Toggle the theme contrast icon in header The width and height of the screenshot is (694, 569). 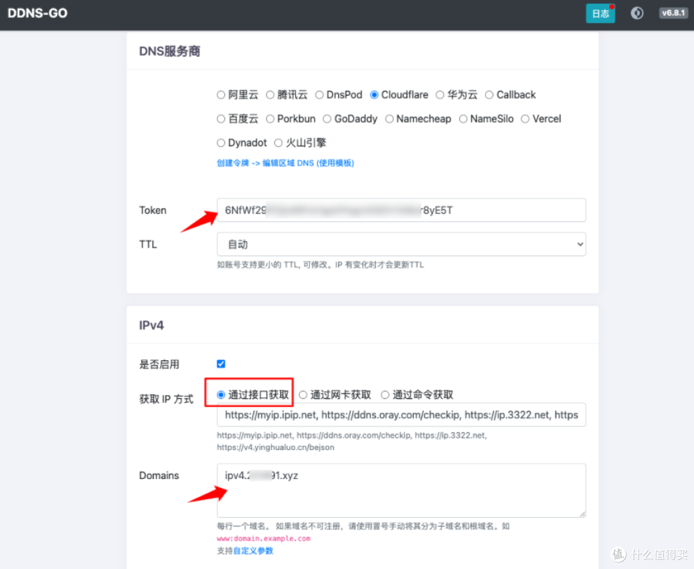637,13
